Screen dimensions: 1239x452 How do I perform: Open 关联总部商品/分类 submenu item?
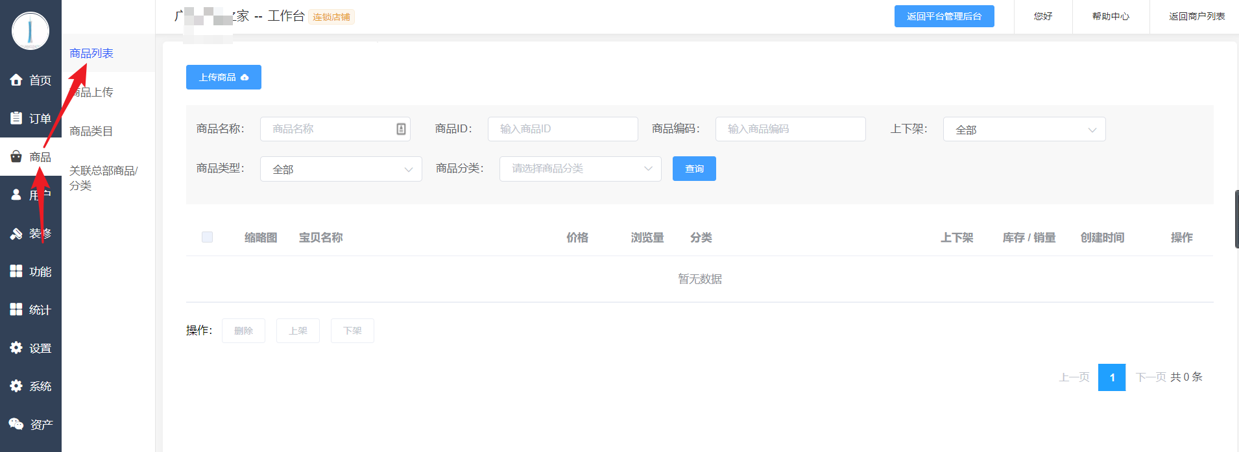click(x=104, y=178)
